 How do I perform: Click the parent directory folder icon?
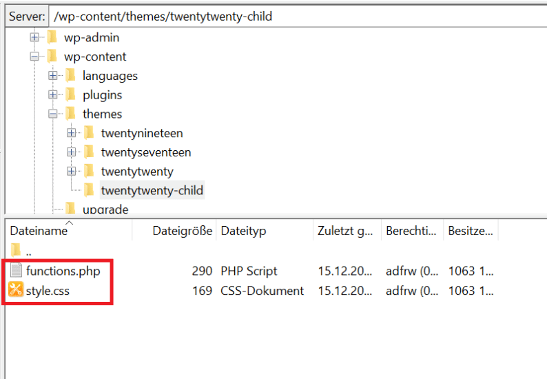[x=16, y=251]
